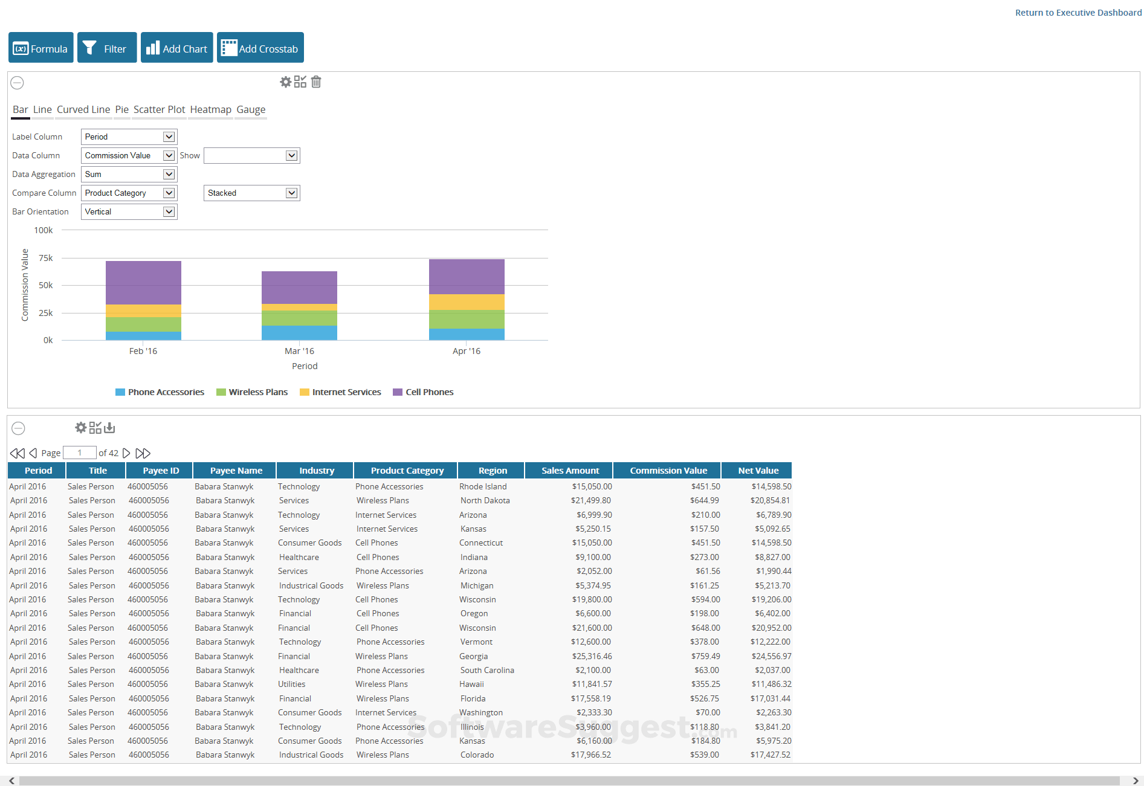The image size is (1144, 786).
Task: Select the Scatter Plot tab
Action: point(159,109)
